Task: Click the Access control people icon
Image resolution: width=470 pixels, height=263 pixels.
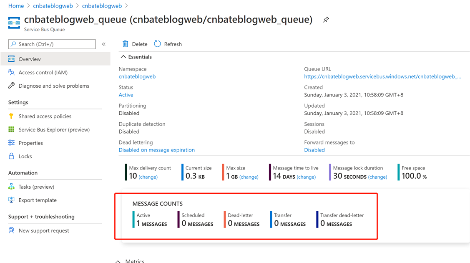Action: [x=11, y=72]
